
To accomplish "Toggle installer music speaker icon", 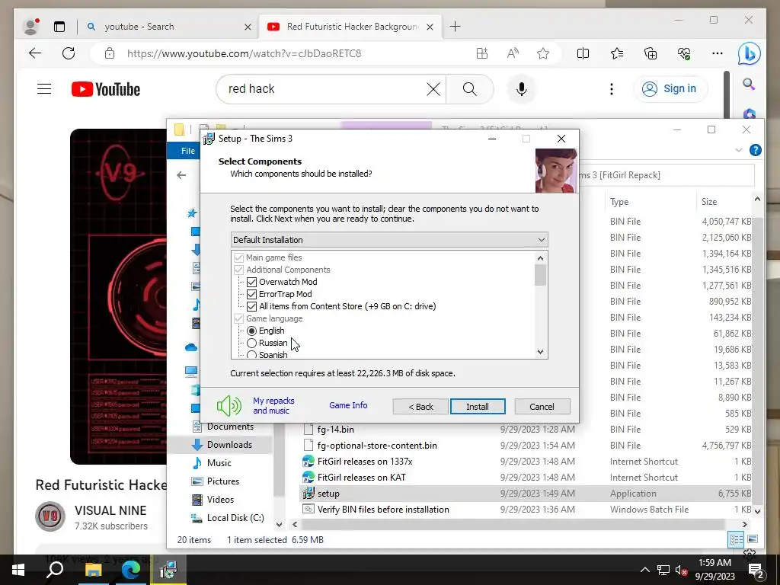I will click(x=229, y=406).
